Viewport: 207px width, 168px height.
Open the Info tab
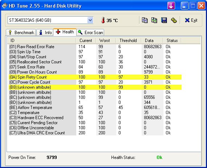45,32
